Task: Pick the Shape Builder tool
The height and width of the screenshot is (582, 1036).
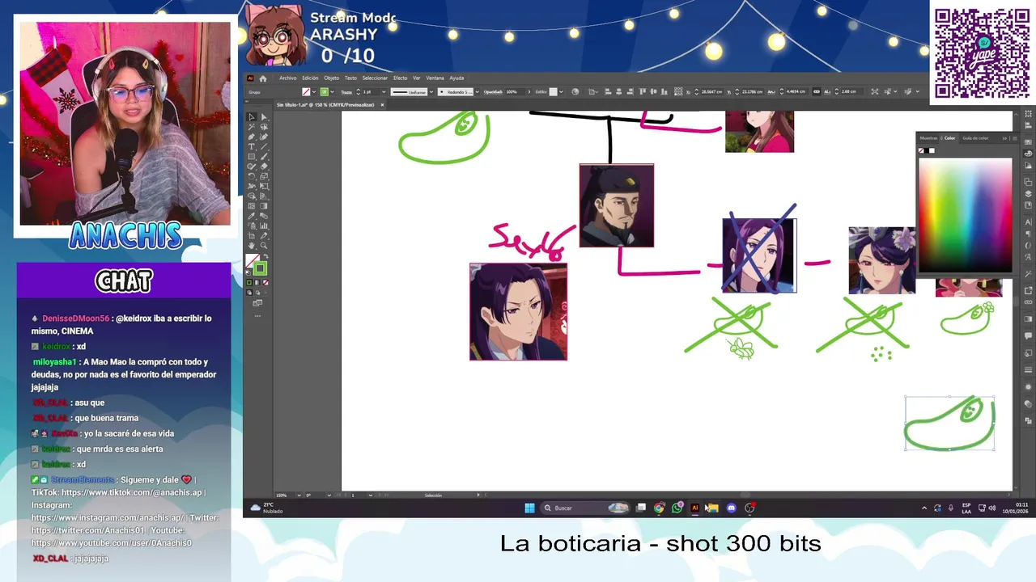Action: point(252,197)
